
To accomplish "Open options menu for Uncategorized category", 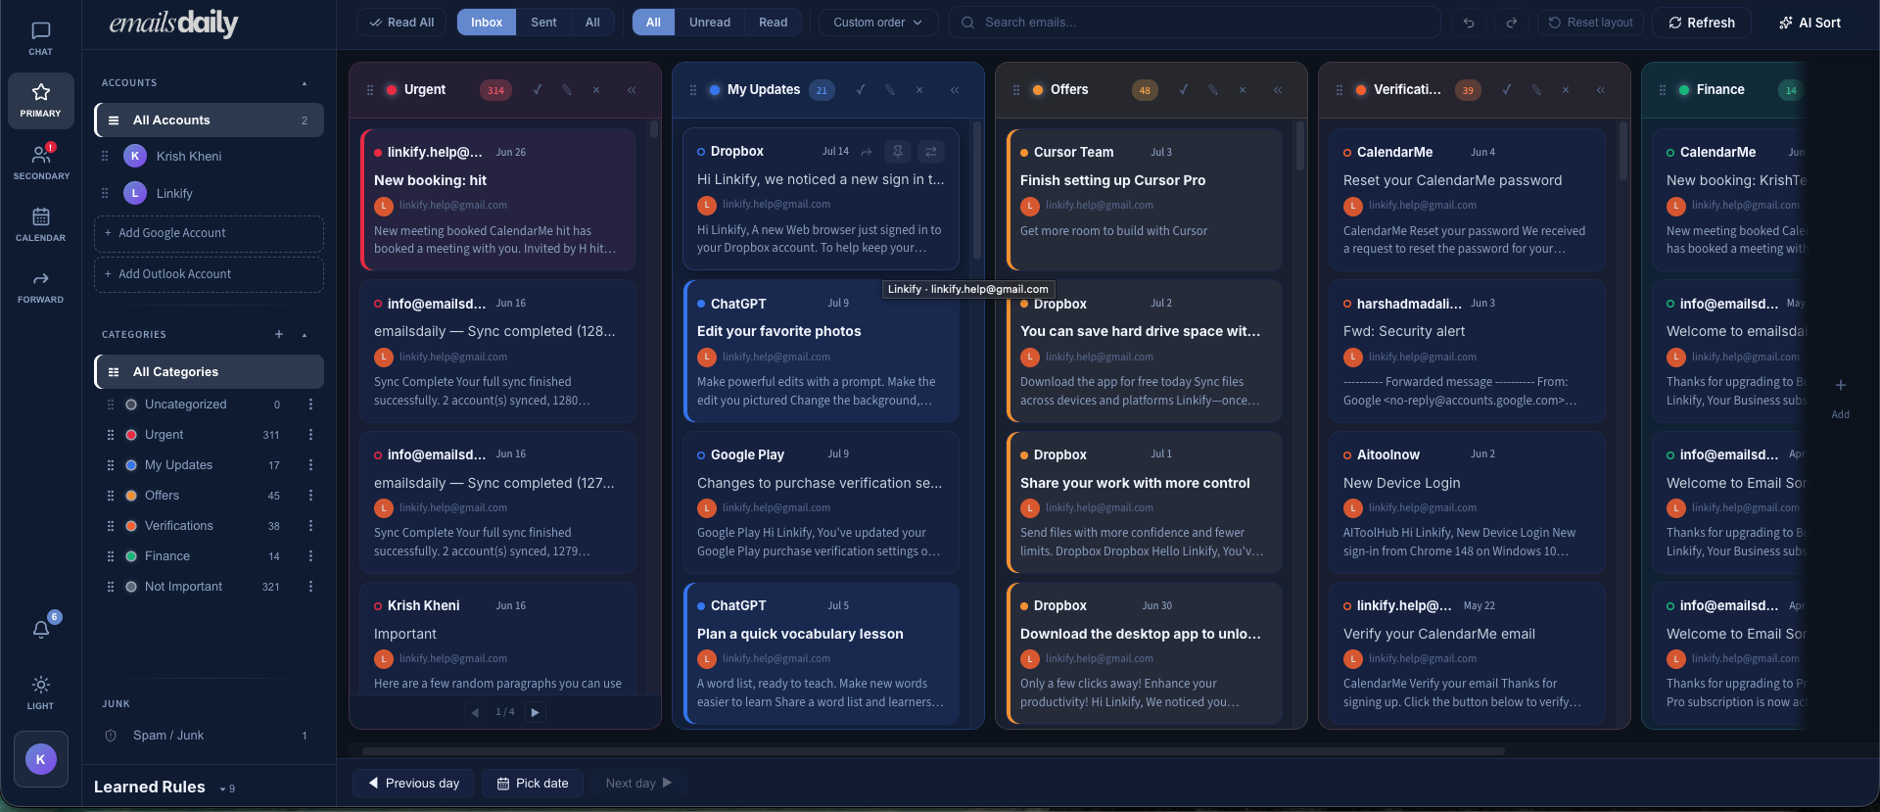I will 310,405.
